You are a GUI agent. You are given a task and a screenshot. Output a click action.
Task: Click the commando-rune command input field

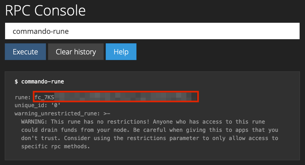(152, 31)
